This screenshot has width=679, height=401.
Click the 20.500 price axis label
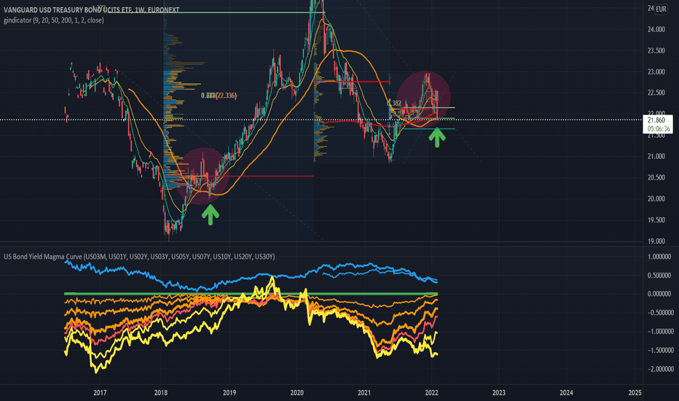tap(656, 178)
